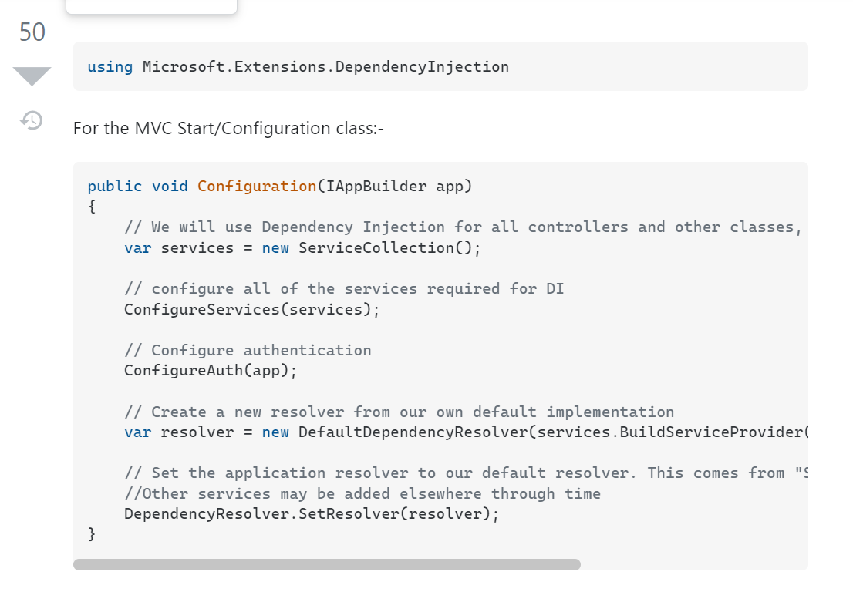Click the ConfigureServices(services) code line
The image size is (853, 592).
click(252, 309)
